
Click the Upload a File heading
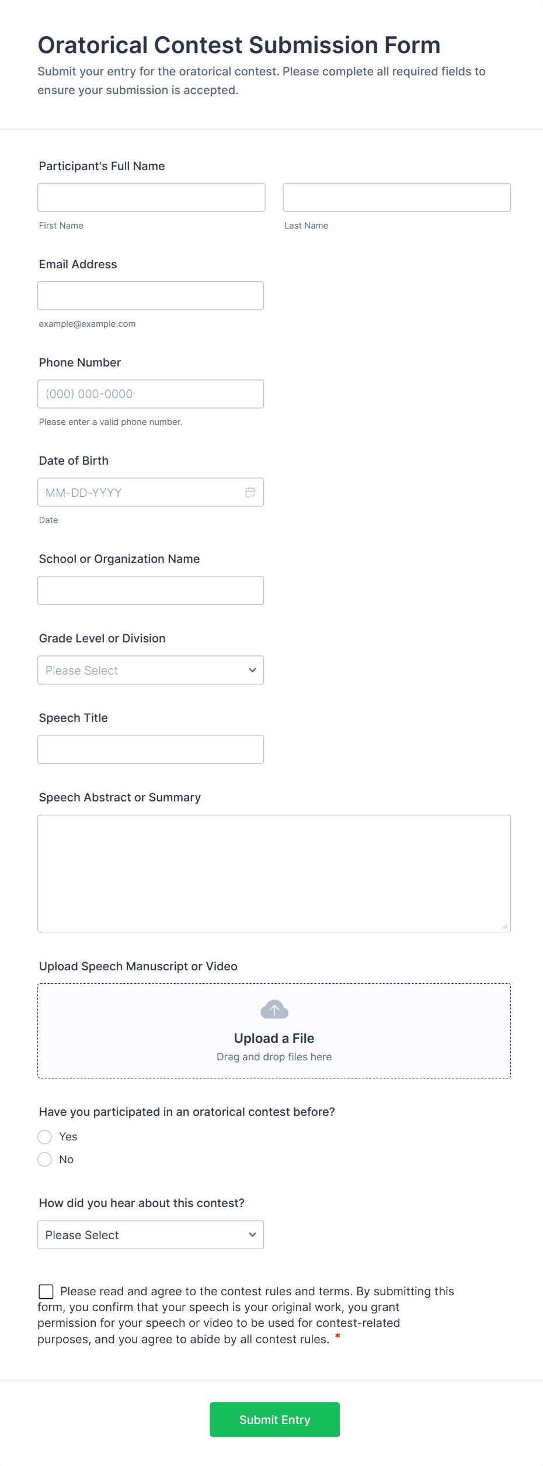[274, 1038]
